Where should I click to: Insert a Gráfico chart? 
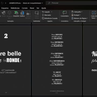[x=22, y=14]
